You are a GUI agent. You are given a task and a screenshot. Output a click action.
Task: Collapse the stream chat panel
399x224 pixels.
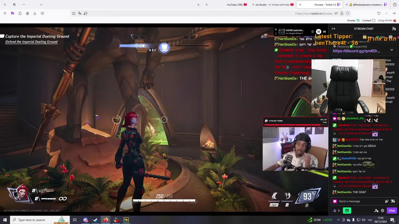tap(333, 29)
